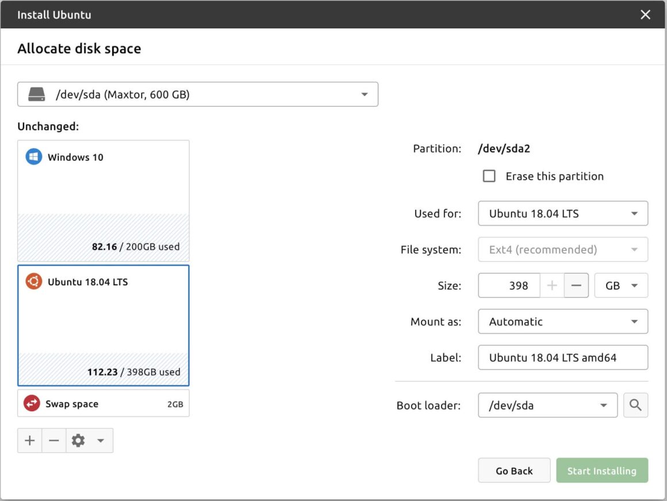667x501 pixels.
Task: Open partition settings gear icon
Action: click(78, 440)
